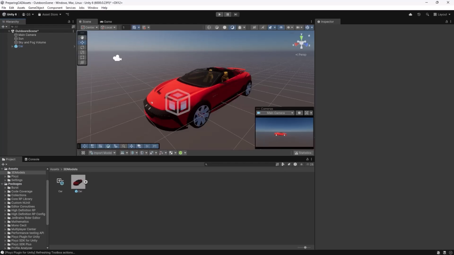Open the undo history clock icon
The image size is (454, 255).
(419, 15)
